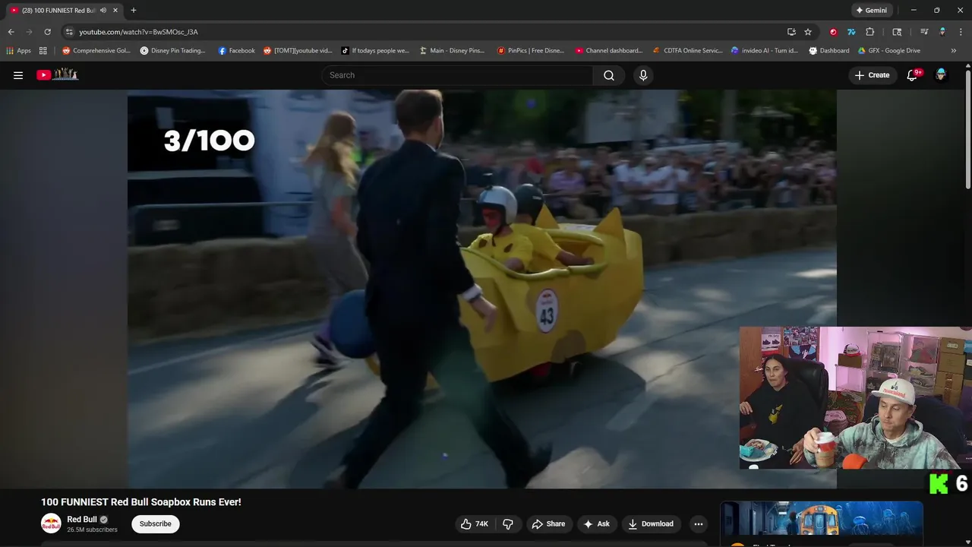
Task: Open Chrome profile avatar in toolbar
Action: 942,32
